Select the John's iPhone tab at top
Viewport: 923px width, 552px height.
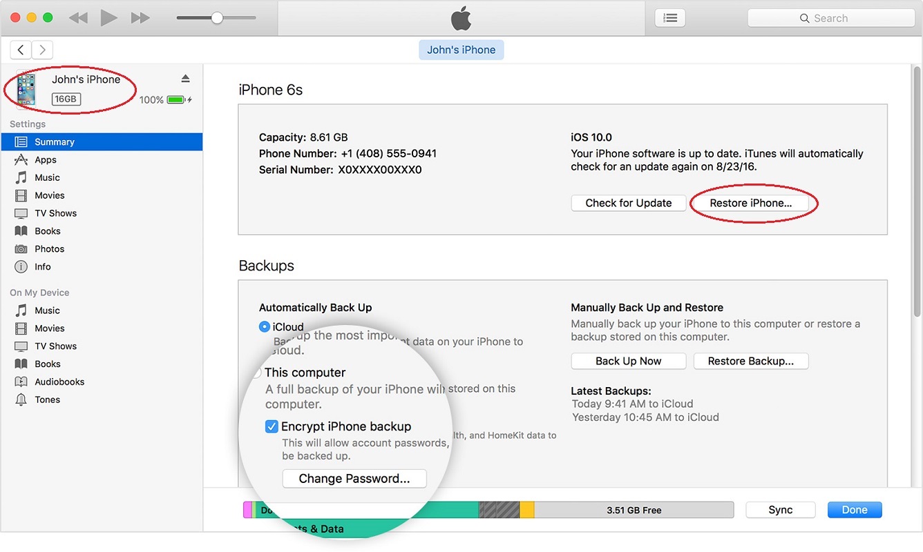[461, 50]
